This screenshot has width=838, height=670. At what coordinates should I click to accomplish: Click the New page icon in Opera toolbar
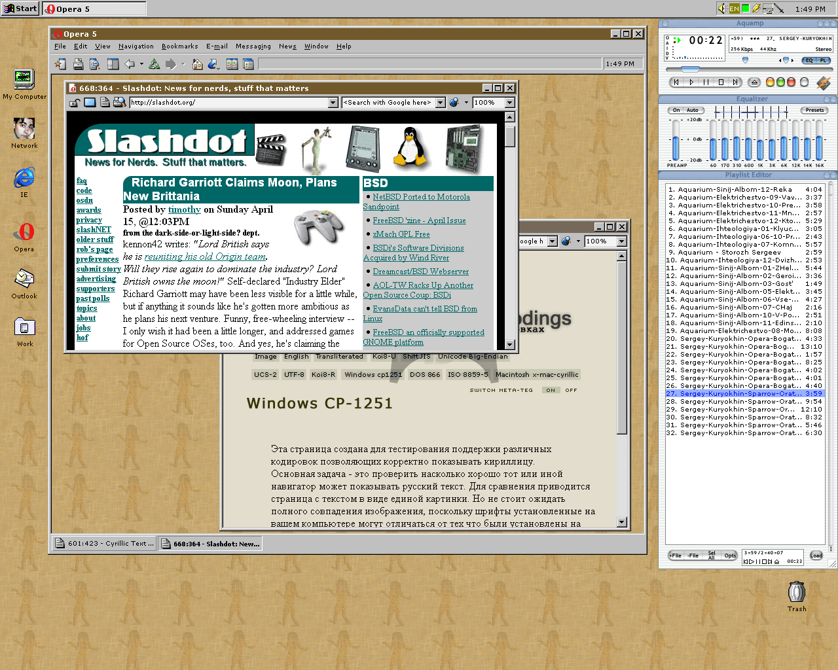pos(60,64)
